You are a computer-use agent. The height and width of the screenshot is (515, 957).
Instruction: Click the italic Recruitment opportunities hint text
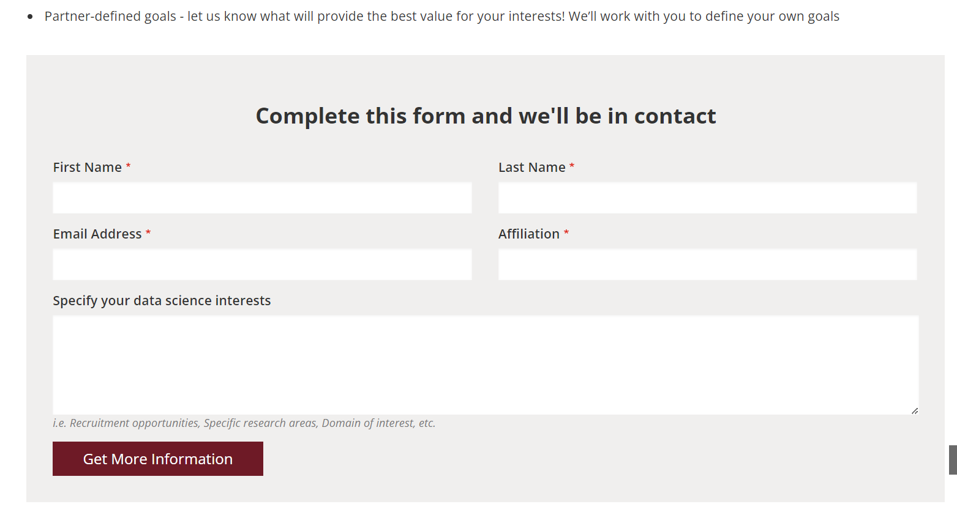coord(244,423)
